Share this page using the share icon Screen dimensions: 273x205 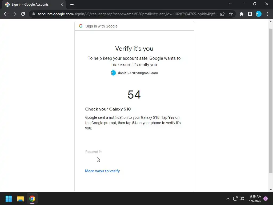point(222,14)
